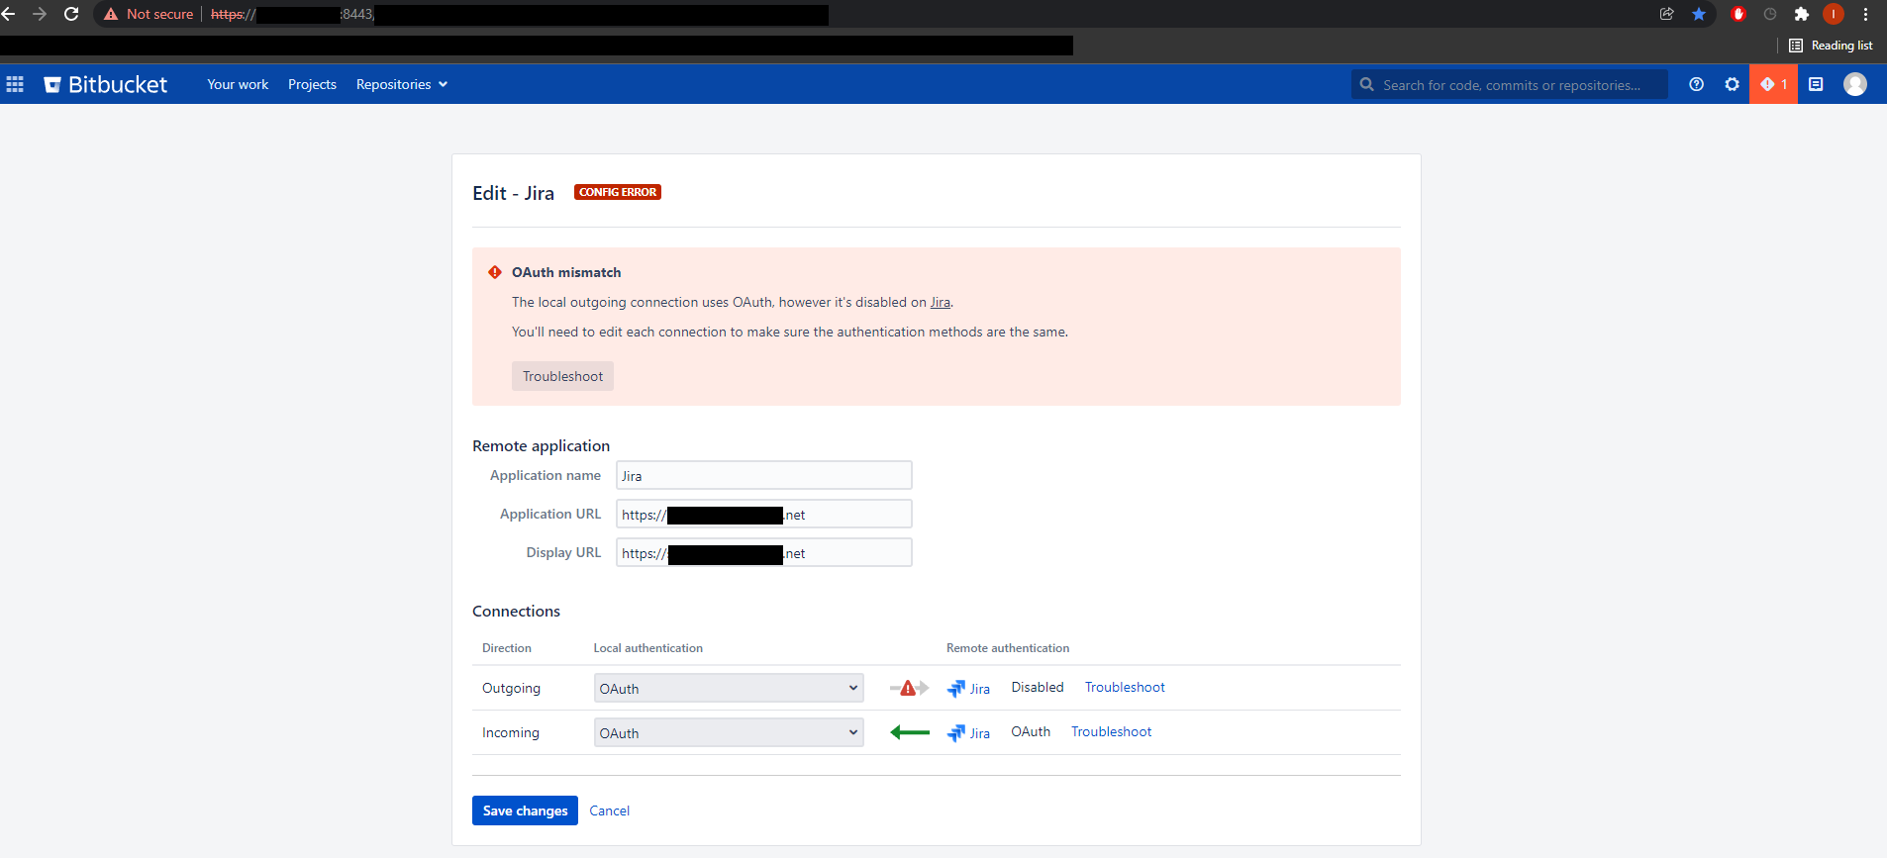Click the Save changes button

[525, 810]
